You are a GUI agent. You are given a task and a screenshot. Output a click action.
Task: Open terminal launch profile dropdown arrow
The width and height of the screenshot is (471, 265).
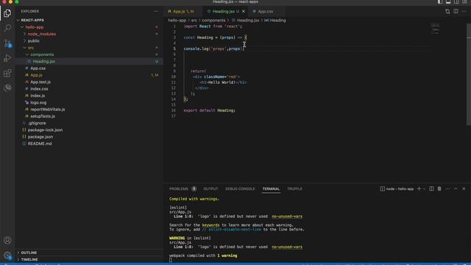point(424,188)
